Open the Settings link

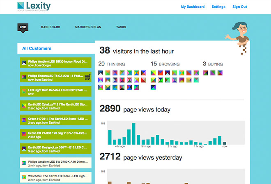click(218, 7)
